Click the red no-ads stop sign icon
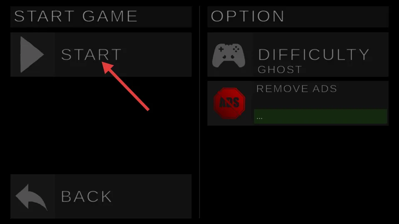Viewport: 399px width, 224px height. (x=229, y=103)
